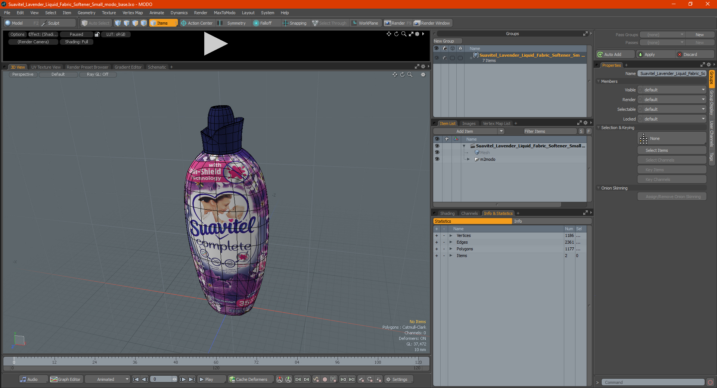Open Falloff options

(x=263, y=23)
